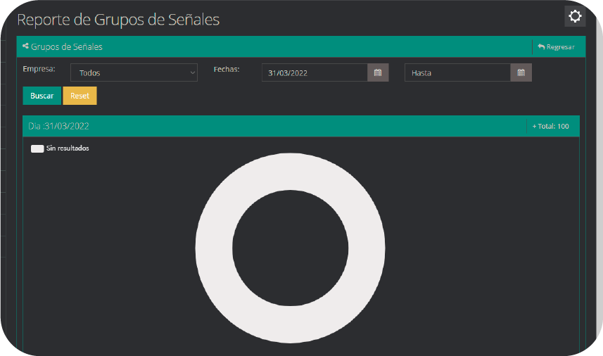
Task: Open the calendar picker for the 31/03/2022 date
Action: (378, 72)
